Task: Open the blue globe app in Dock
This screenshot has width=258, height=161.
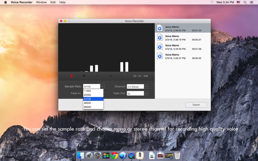Action: pos(123,155)
